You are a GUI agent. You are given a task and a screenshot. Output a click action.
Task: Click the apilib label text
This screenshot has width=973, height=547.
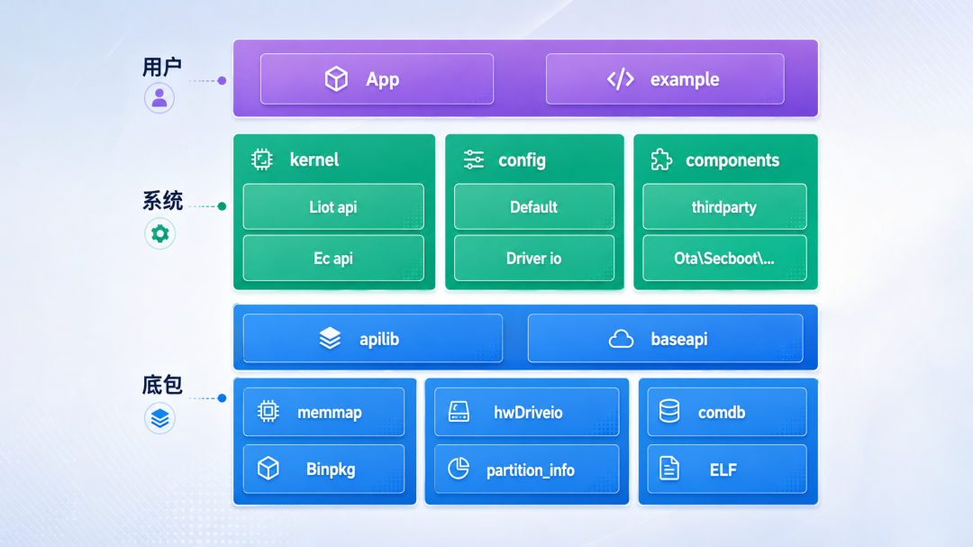[379, 339]
